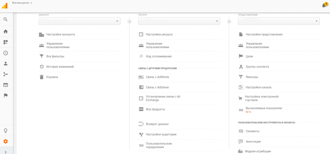Open Conversions flag icon in sidebar

point(6,96)
